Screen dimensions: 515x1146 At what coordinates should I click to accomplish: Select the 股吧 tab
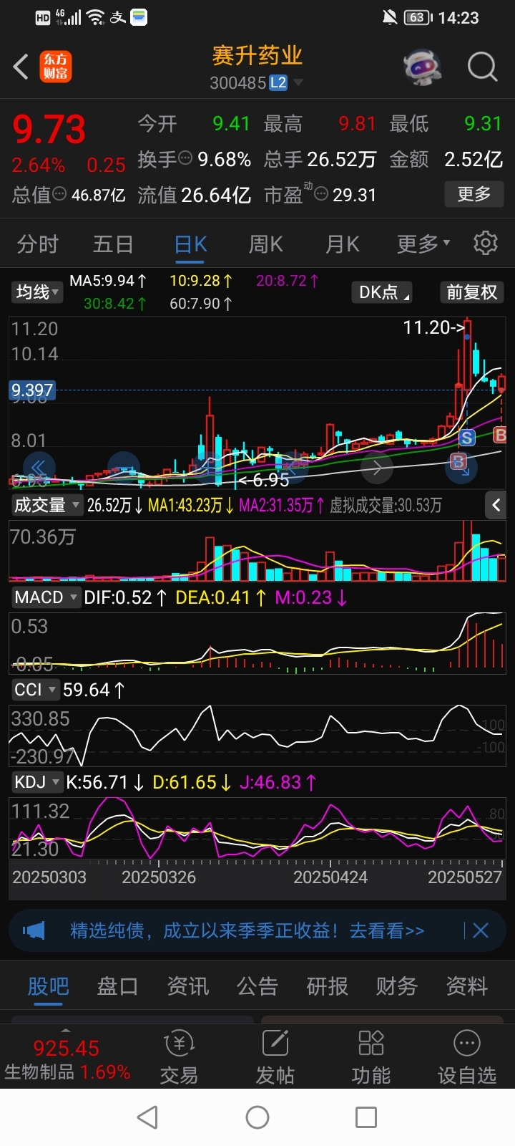[x=48, y=986]
